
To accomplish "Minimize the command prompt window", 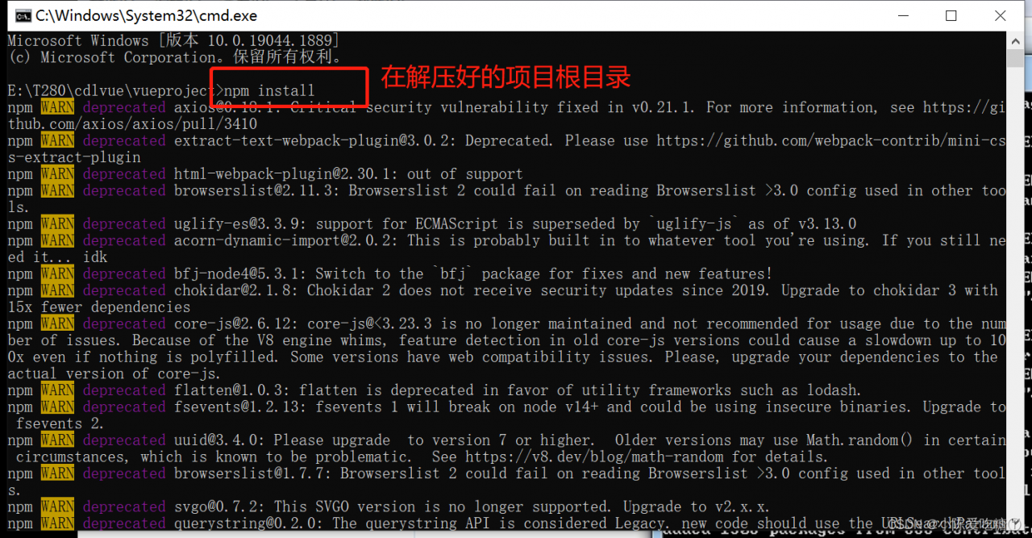I will [x=902, y=15].
